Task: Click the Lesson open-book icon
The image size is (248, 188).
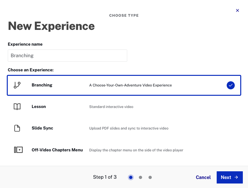Action: 17,107
